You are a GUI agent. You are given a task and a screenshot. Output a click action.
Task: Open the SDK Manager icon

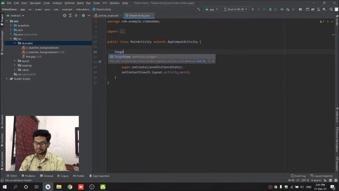[324, 10]
